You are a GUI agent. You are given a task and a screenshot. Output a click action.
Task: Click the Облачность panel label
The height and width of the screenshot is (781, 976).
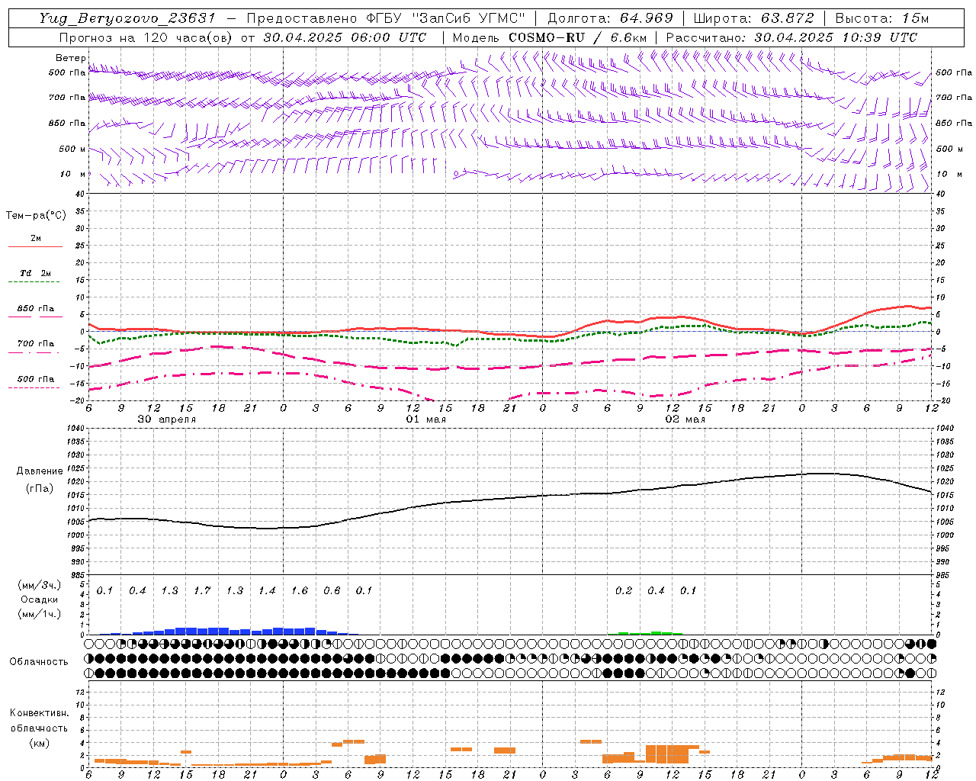click(x=39, y=661)
